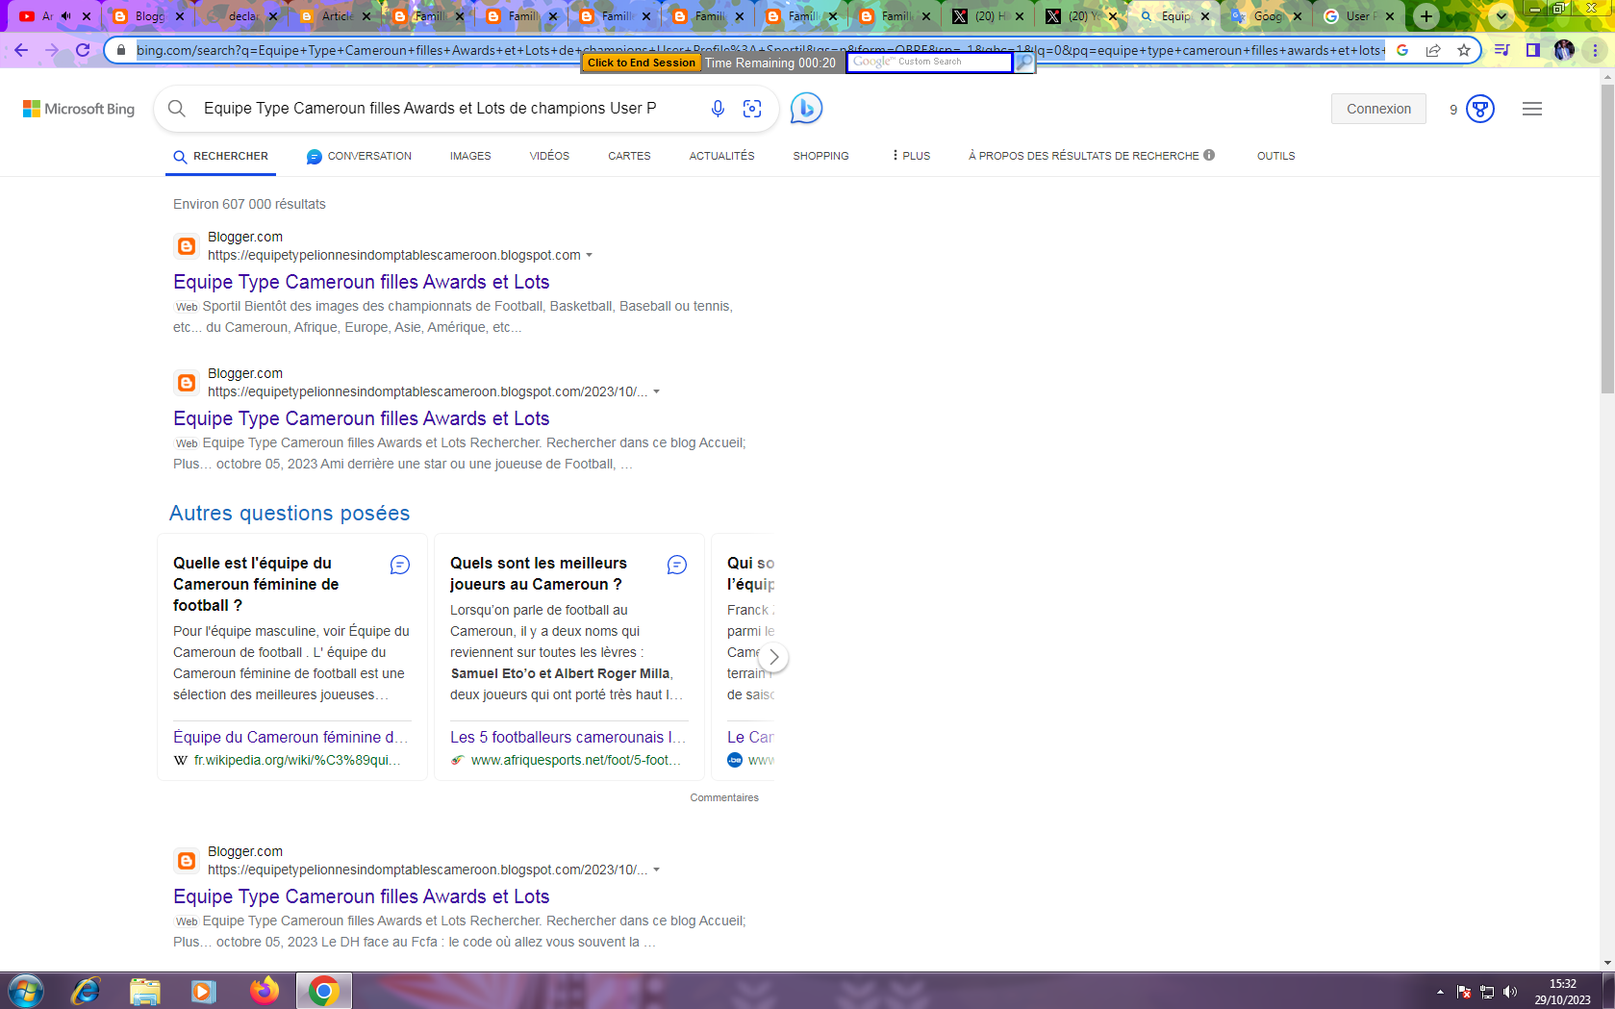Click the Google Custom Search magnifier button
This screenshot has height=1009, width=1615.
pyautogui.click(x=1024, y=63)
